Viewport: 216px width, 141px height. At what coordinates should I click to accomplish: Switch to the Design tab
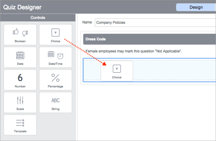tap(196, 7)
